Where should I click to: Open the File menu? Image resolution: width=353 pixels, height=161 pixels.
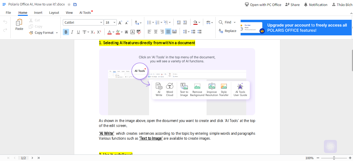(8, 12)
